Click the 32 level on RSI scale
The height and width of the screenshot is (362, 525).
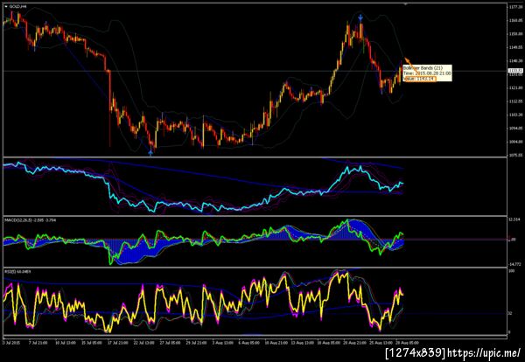tap(510, 314)
